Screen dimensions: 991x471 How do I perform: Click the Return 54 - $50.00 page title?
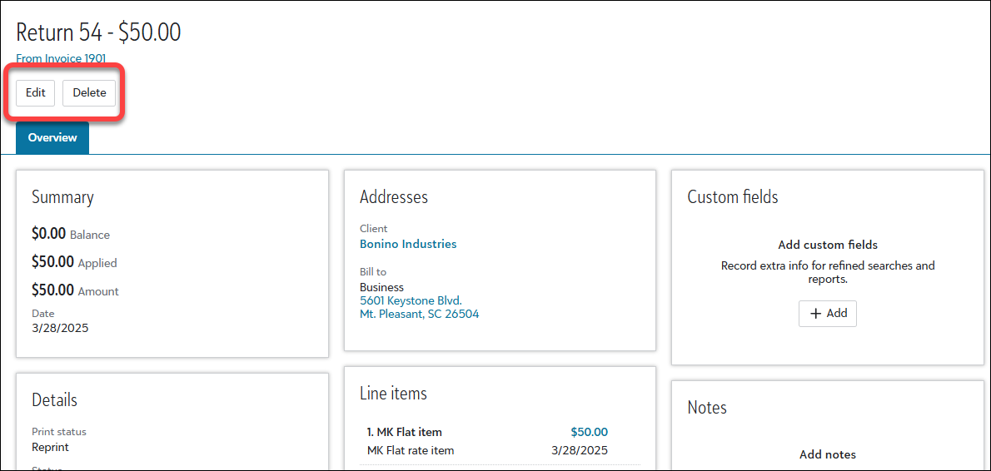click(x=98, y=32)
